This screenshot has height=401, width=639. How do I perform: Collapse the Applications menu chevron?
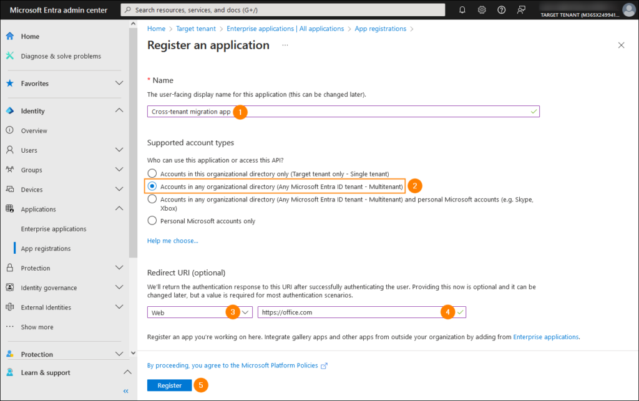pyautogui.click(x=119, y=208)
